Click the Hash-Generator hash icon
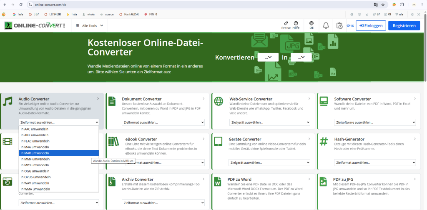Image resolution: width=427 pixels, height=210 pixels. pos(324,141)
